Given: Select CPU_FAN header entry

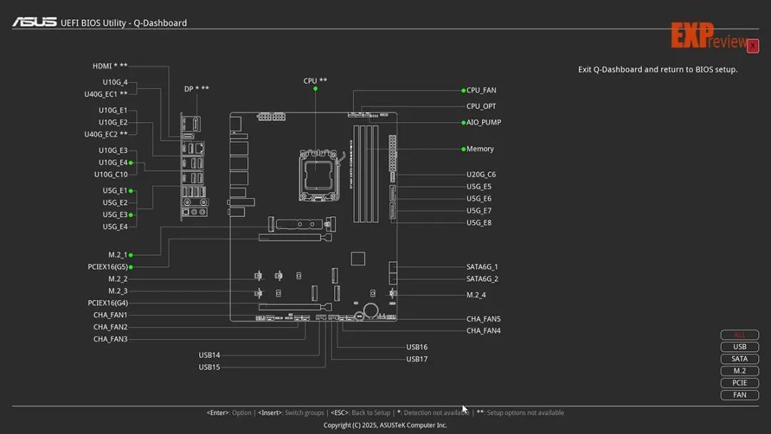Looking at the screenshot, I should 481,91.
